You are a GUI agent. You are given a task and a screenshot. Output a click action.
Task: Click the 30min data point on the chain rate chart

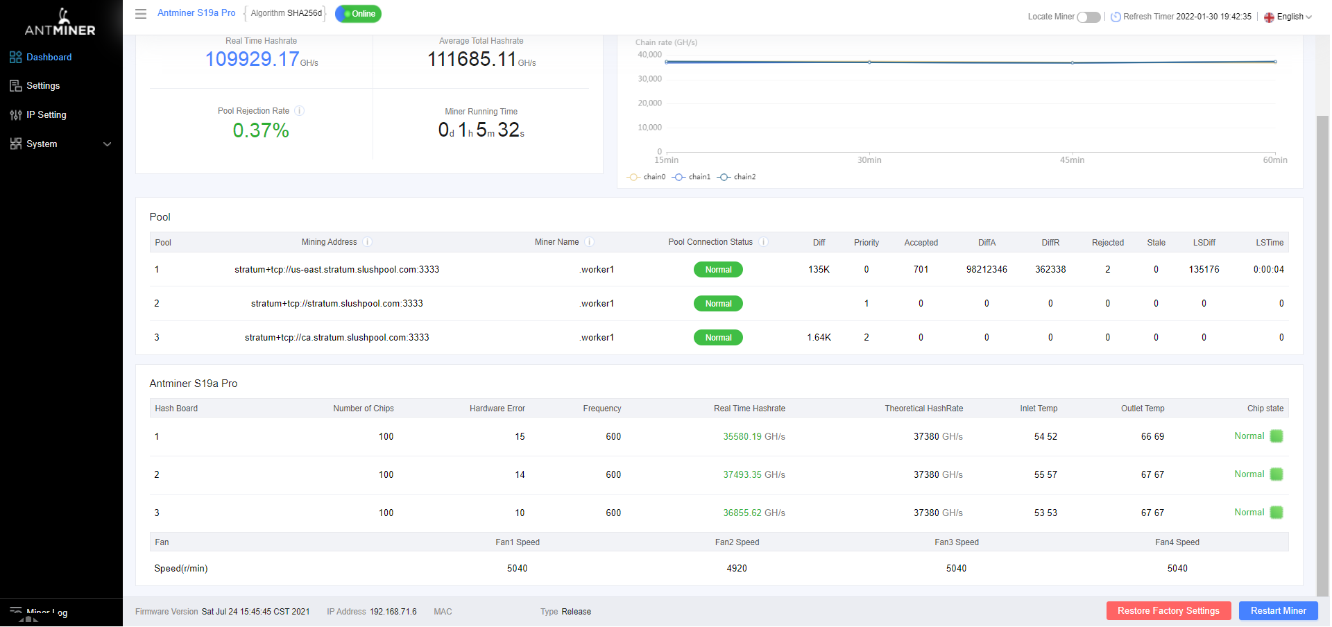click(x=869, y=62)
